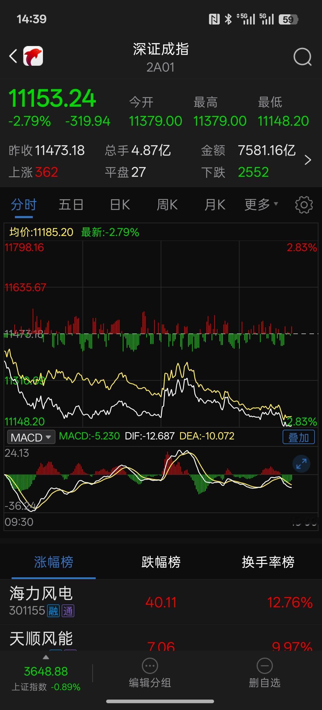Select the 跌幅榜 ranking tab
Screen dimensions: 322x710
coord(161,562)
